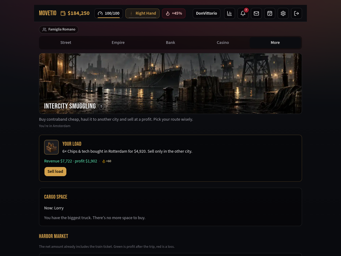
Task: Open the Intercity Smuggling help question mark
Action: (101, 106)
